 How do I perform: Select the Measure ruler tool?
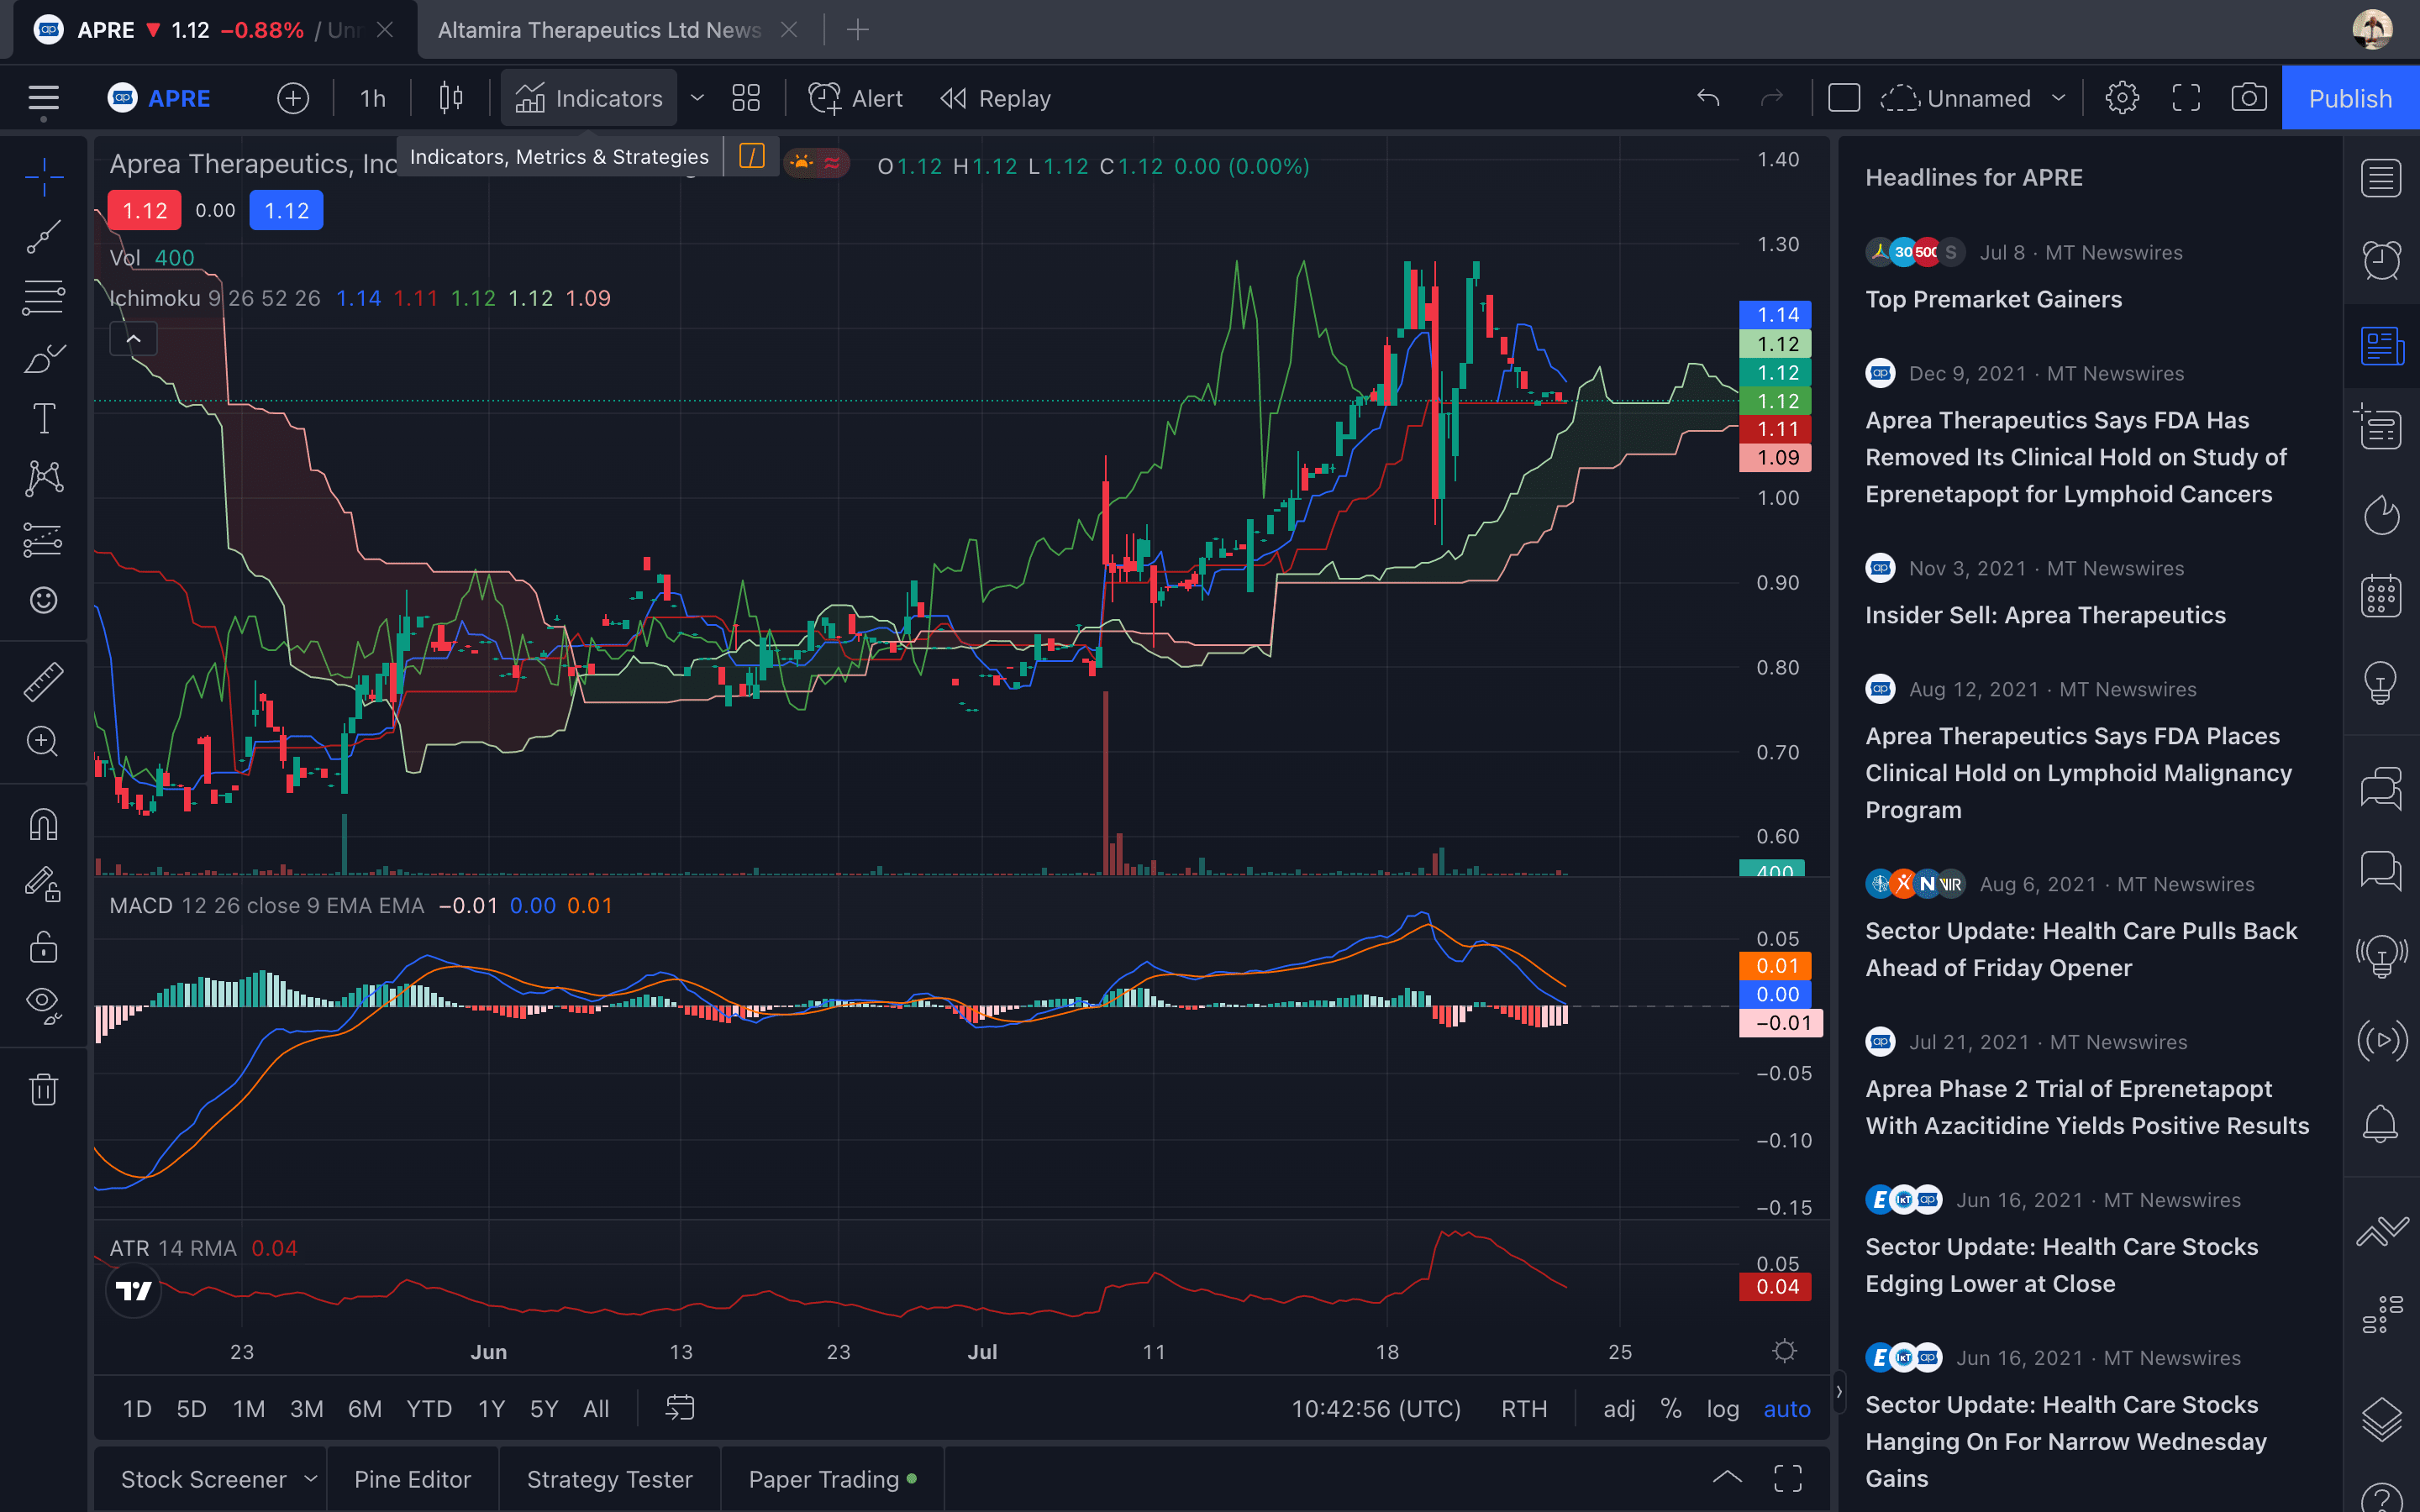[43, 682]
